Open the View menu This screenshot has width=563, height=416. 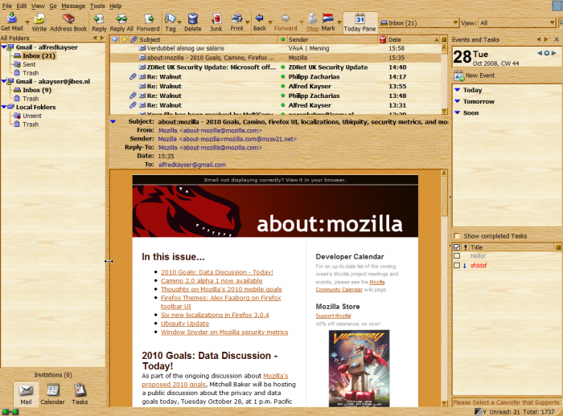tap(38, 6)
